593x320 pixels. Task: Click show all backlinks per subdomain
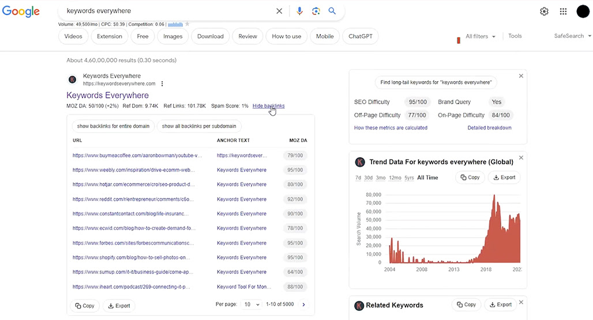[199, 126]
